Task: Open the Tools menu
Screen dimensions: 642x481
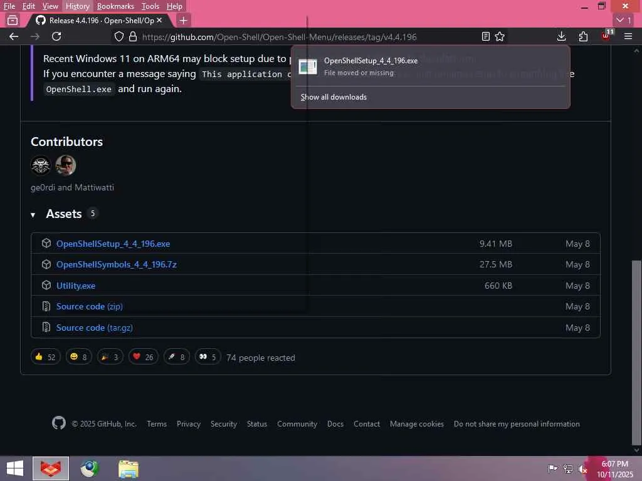Action: point(150,6)
